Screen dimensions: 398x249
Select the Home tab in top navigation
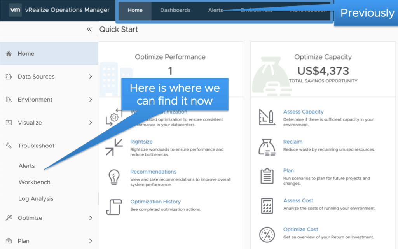pos(135,10)
